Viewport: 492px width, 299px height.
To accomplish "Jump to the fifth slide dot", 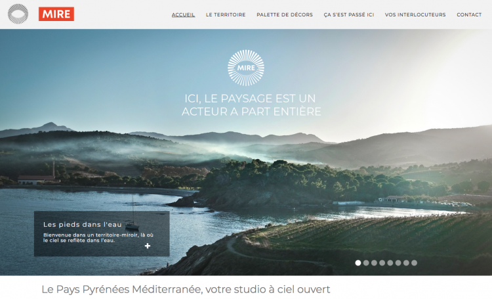I will pyautogui.click(x=390, y=263).
